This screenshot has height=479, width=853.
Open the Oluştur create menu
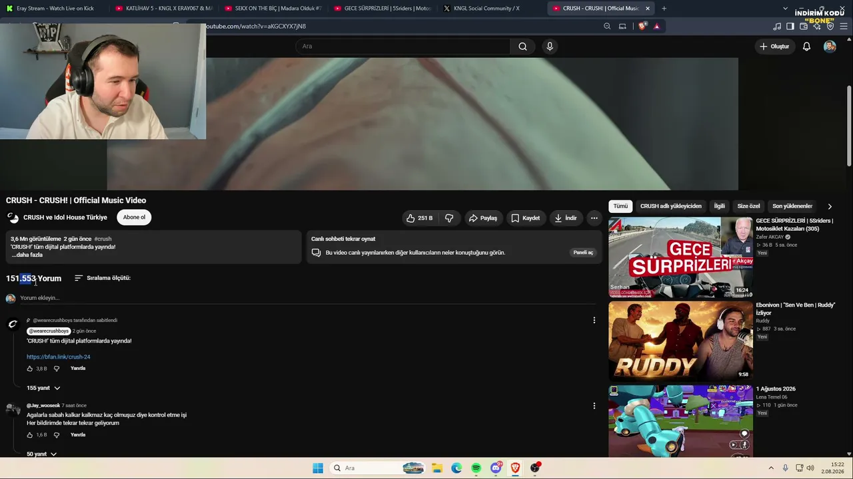pyautogui.click(x=774, y=47)
